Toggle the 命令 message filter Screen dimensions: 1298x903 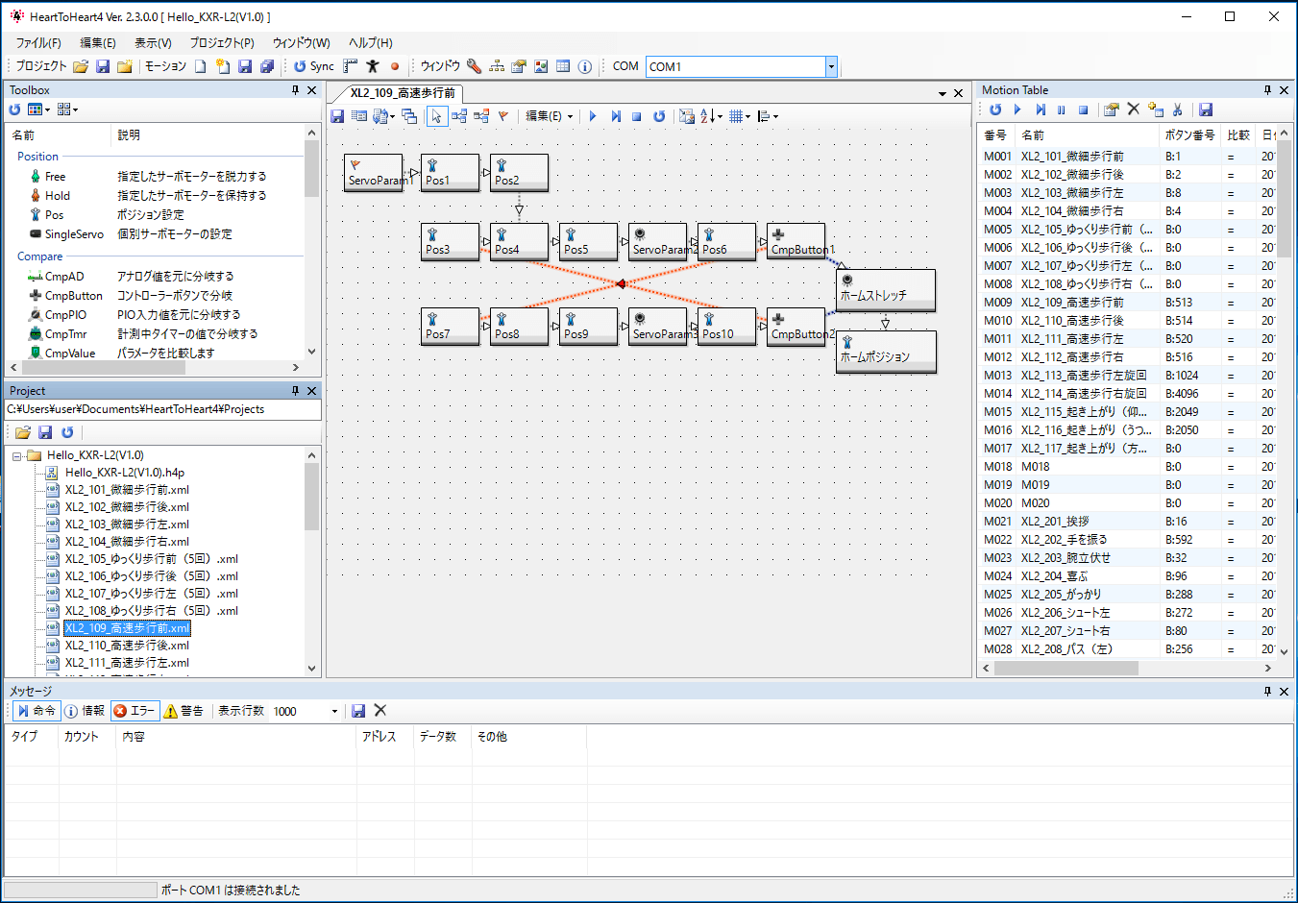coord(37,711)
